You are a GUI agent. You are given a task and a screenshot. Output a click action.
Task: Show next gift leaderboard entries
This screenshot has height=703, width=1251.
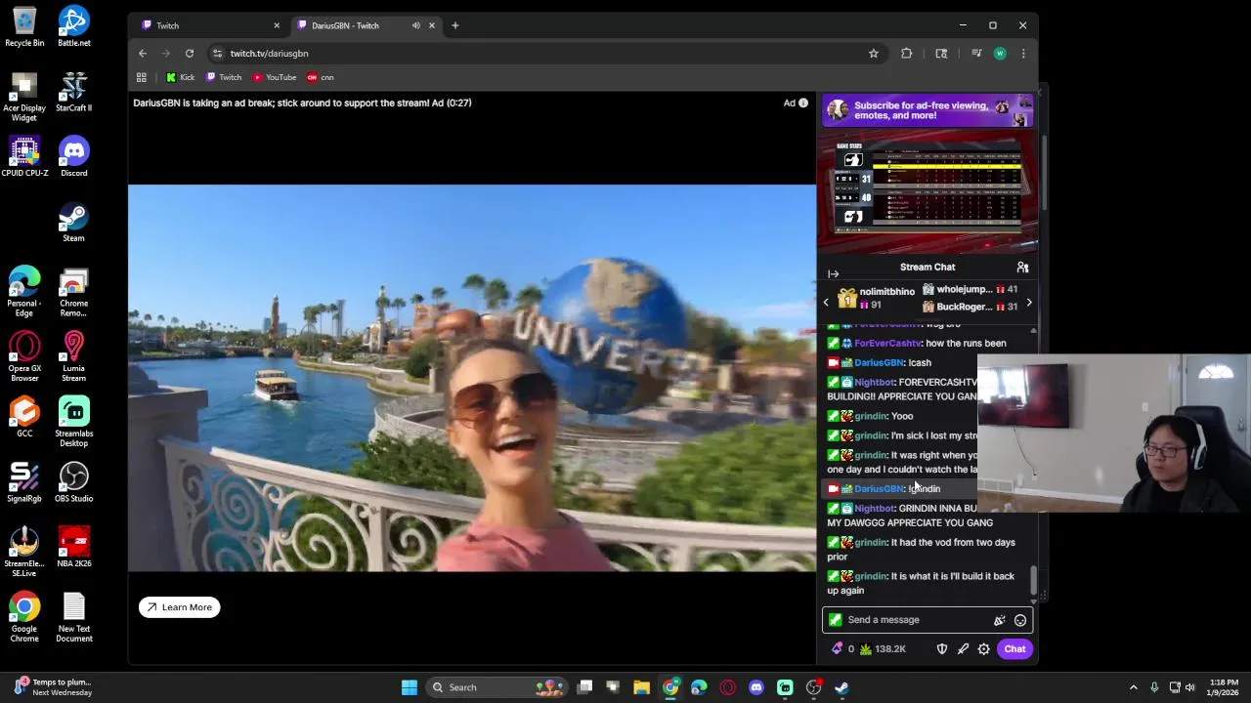[x=1028, y=303]
